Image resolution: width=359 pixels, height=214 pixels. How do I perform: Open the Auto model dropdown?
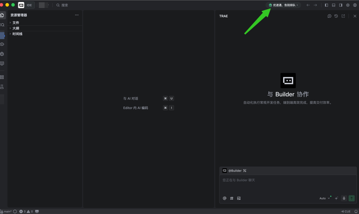pos(325,198)
